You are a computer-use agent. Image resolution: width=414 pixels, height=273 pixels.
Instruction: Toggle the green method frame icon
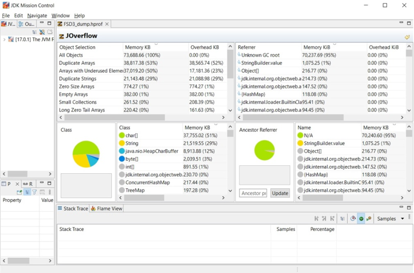pos(361,219)
